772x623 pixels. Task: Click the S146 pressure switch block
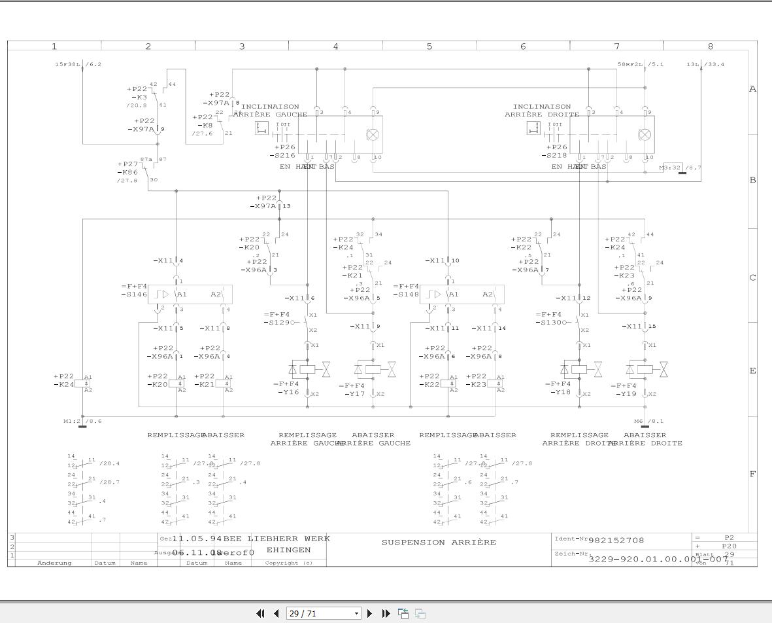(x=190, y=294)
